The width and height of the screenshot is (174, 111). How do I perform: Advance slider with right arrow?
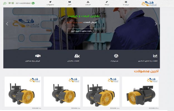(x=156, y=24)
